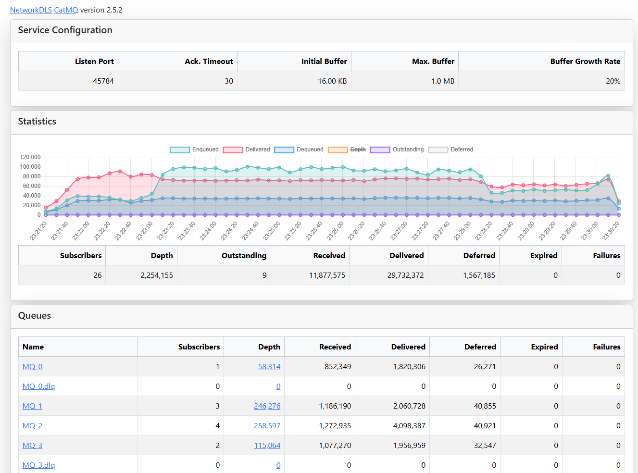Hide the Dequeued series via its legend entry
This screenshot has width=638, height=473.
pos(299,149)
